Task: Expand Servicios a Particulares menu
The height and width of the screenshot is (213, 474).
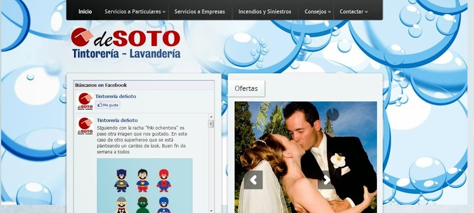Action: 135,12
